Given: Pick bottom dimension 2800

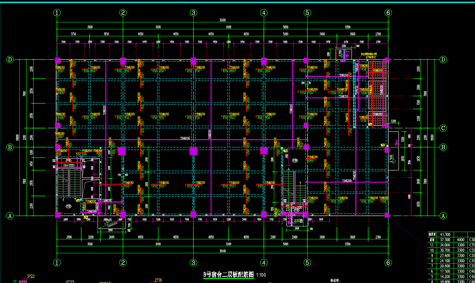Looking at the screenshot, I should (x=69, y=237).
